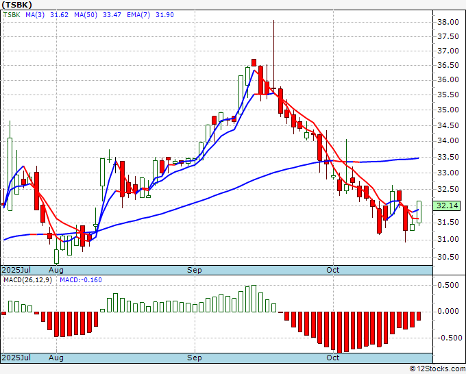The width and height of the screenshot is (466, 374).
Task: Click the 33.50 price axis label
Action: tap(448, 157)
